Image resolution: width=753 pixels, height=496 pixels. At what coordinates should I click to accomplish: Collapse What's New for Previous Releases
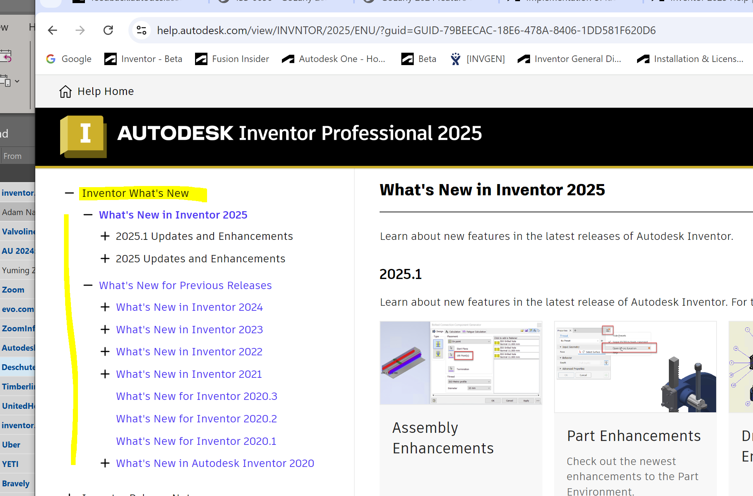[88, 285]
